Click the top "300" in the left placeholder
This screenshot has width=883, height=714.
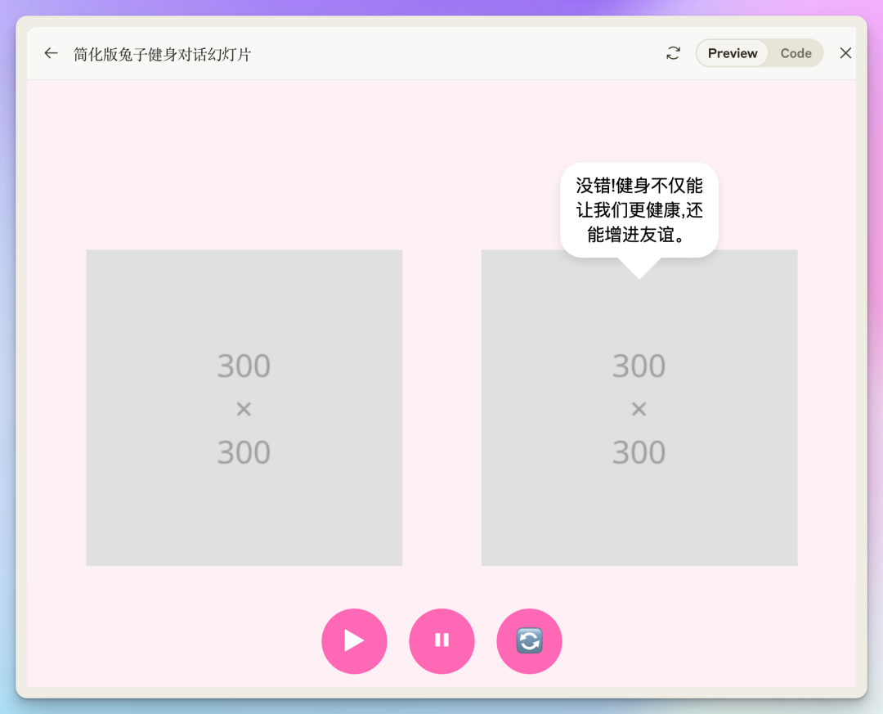click(244, 366)
